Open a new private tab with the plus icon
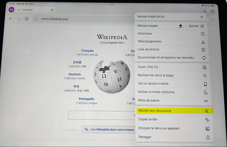Screen dimensions: 227x147 tap(202, 17)
